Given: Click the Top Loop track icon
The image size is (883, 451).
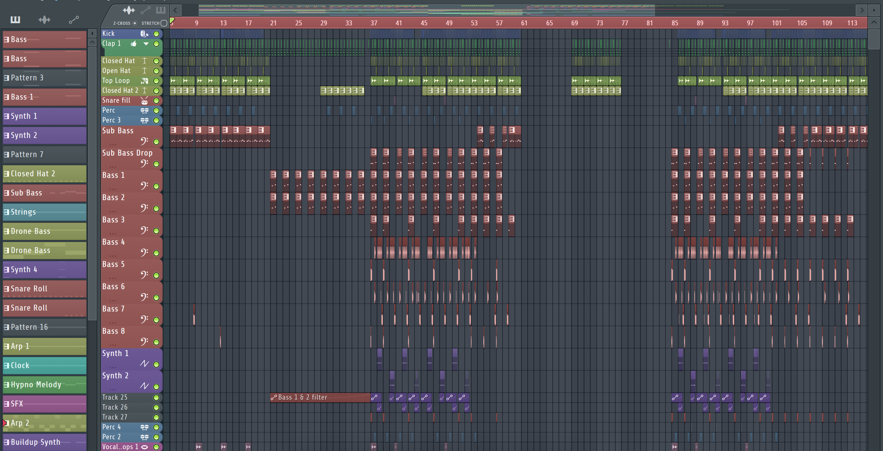Looking at the screenshot, I should pyautogui.click(x=144, y=81).
